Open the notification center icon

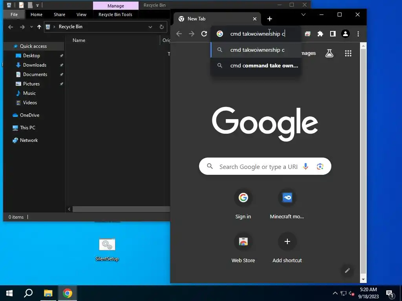390,294
